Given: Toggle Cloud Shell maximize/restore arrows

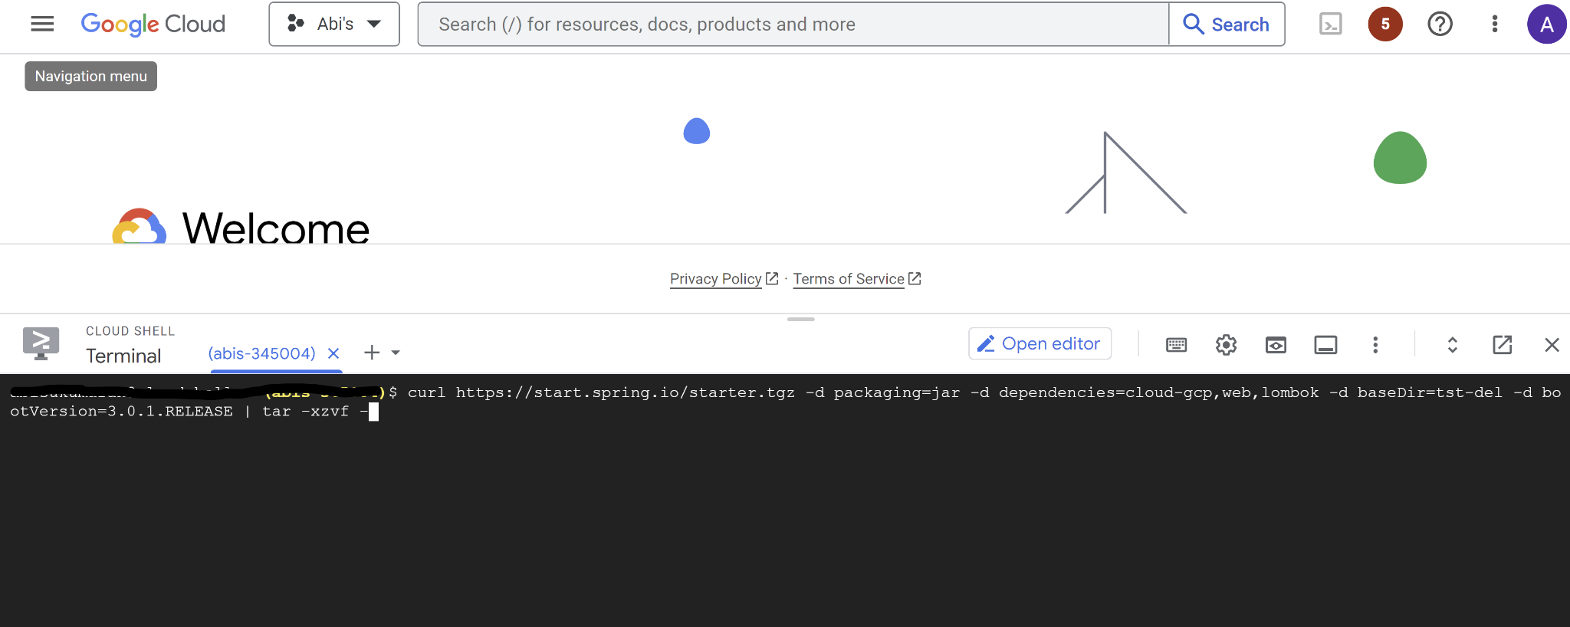Looking at the screenshot, I should pyautogui.click(x=1452, y=345).
